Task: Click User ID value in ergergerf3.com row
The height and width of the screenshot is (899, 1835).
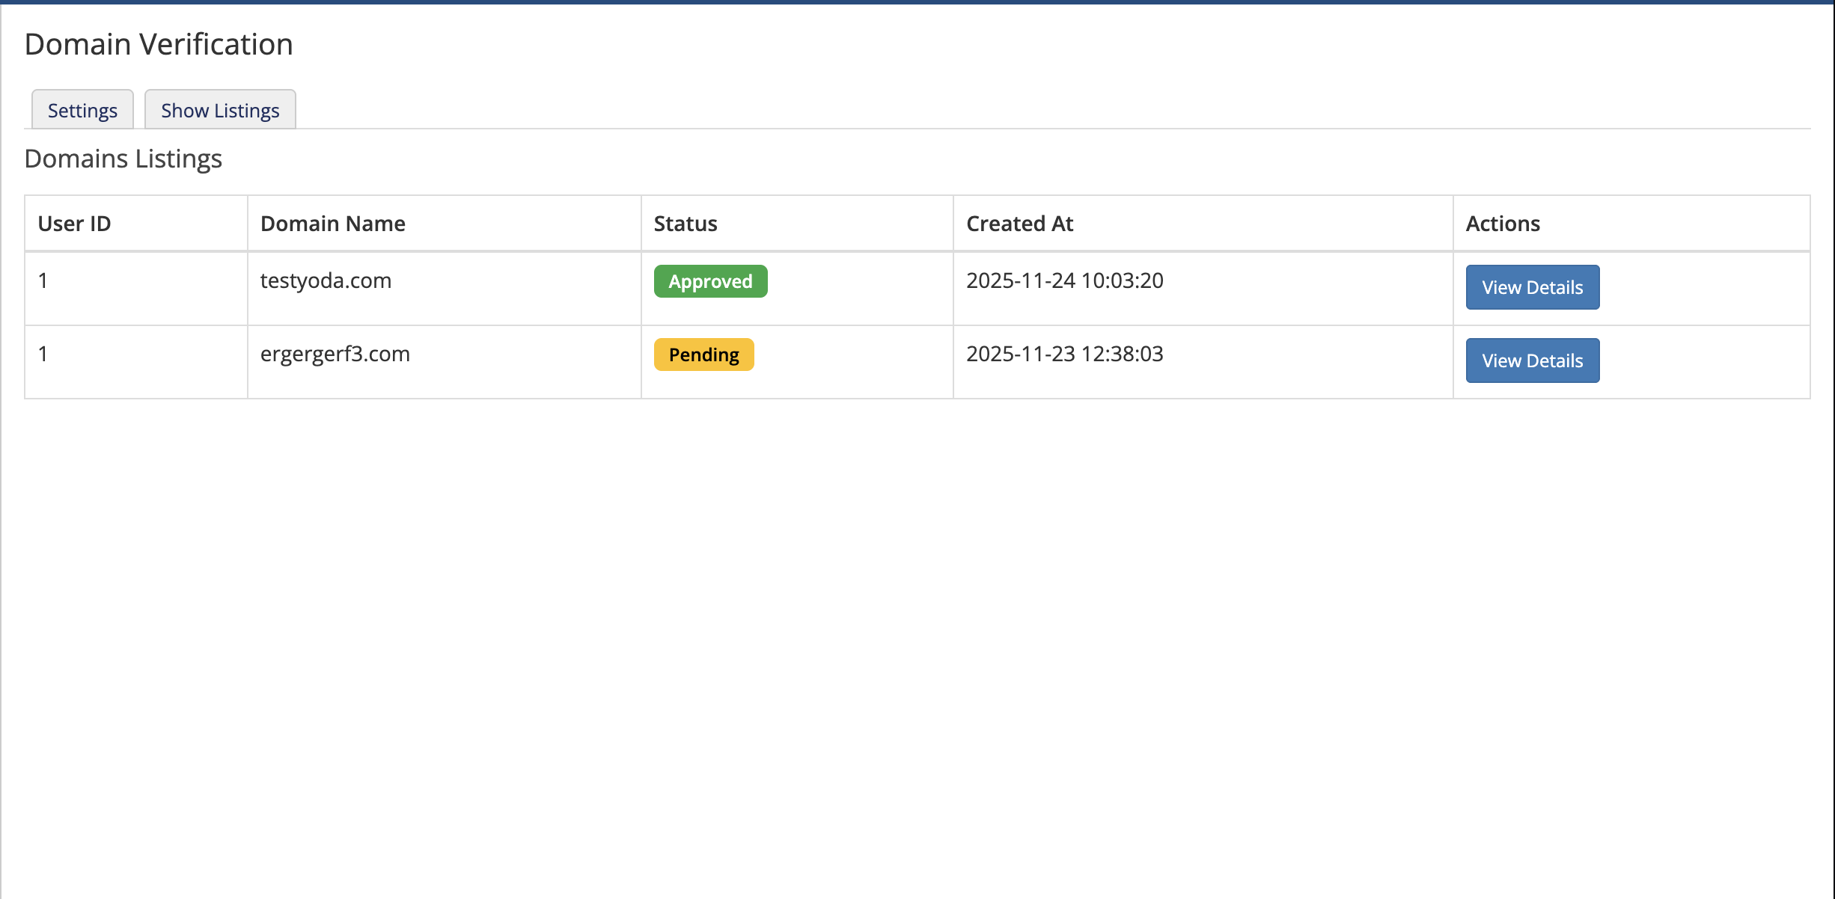Action: [x=43, y=354]
